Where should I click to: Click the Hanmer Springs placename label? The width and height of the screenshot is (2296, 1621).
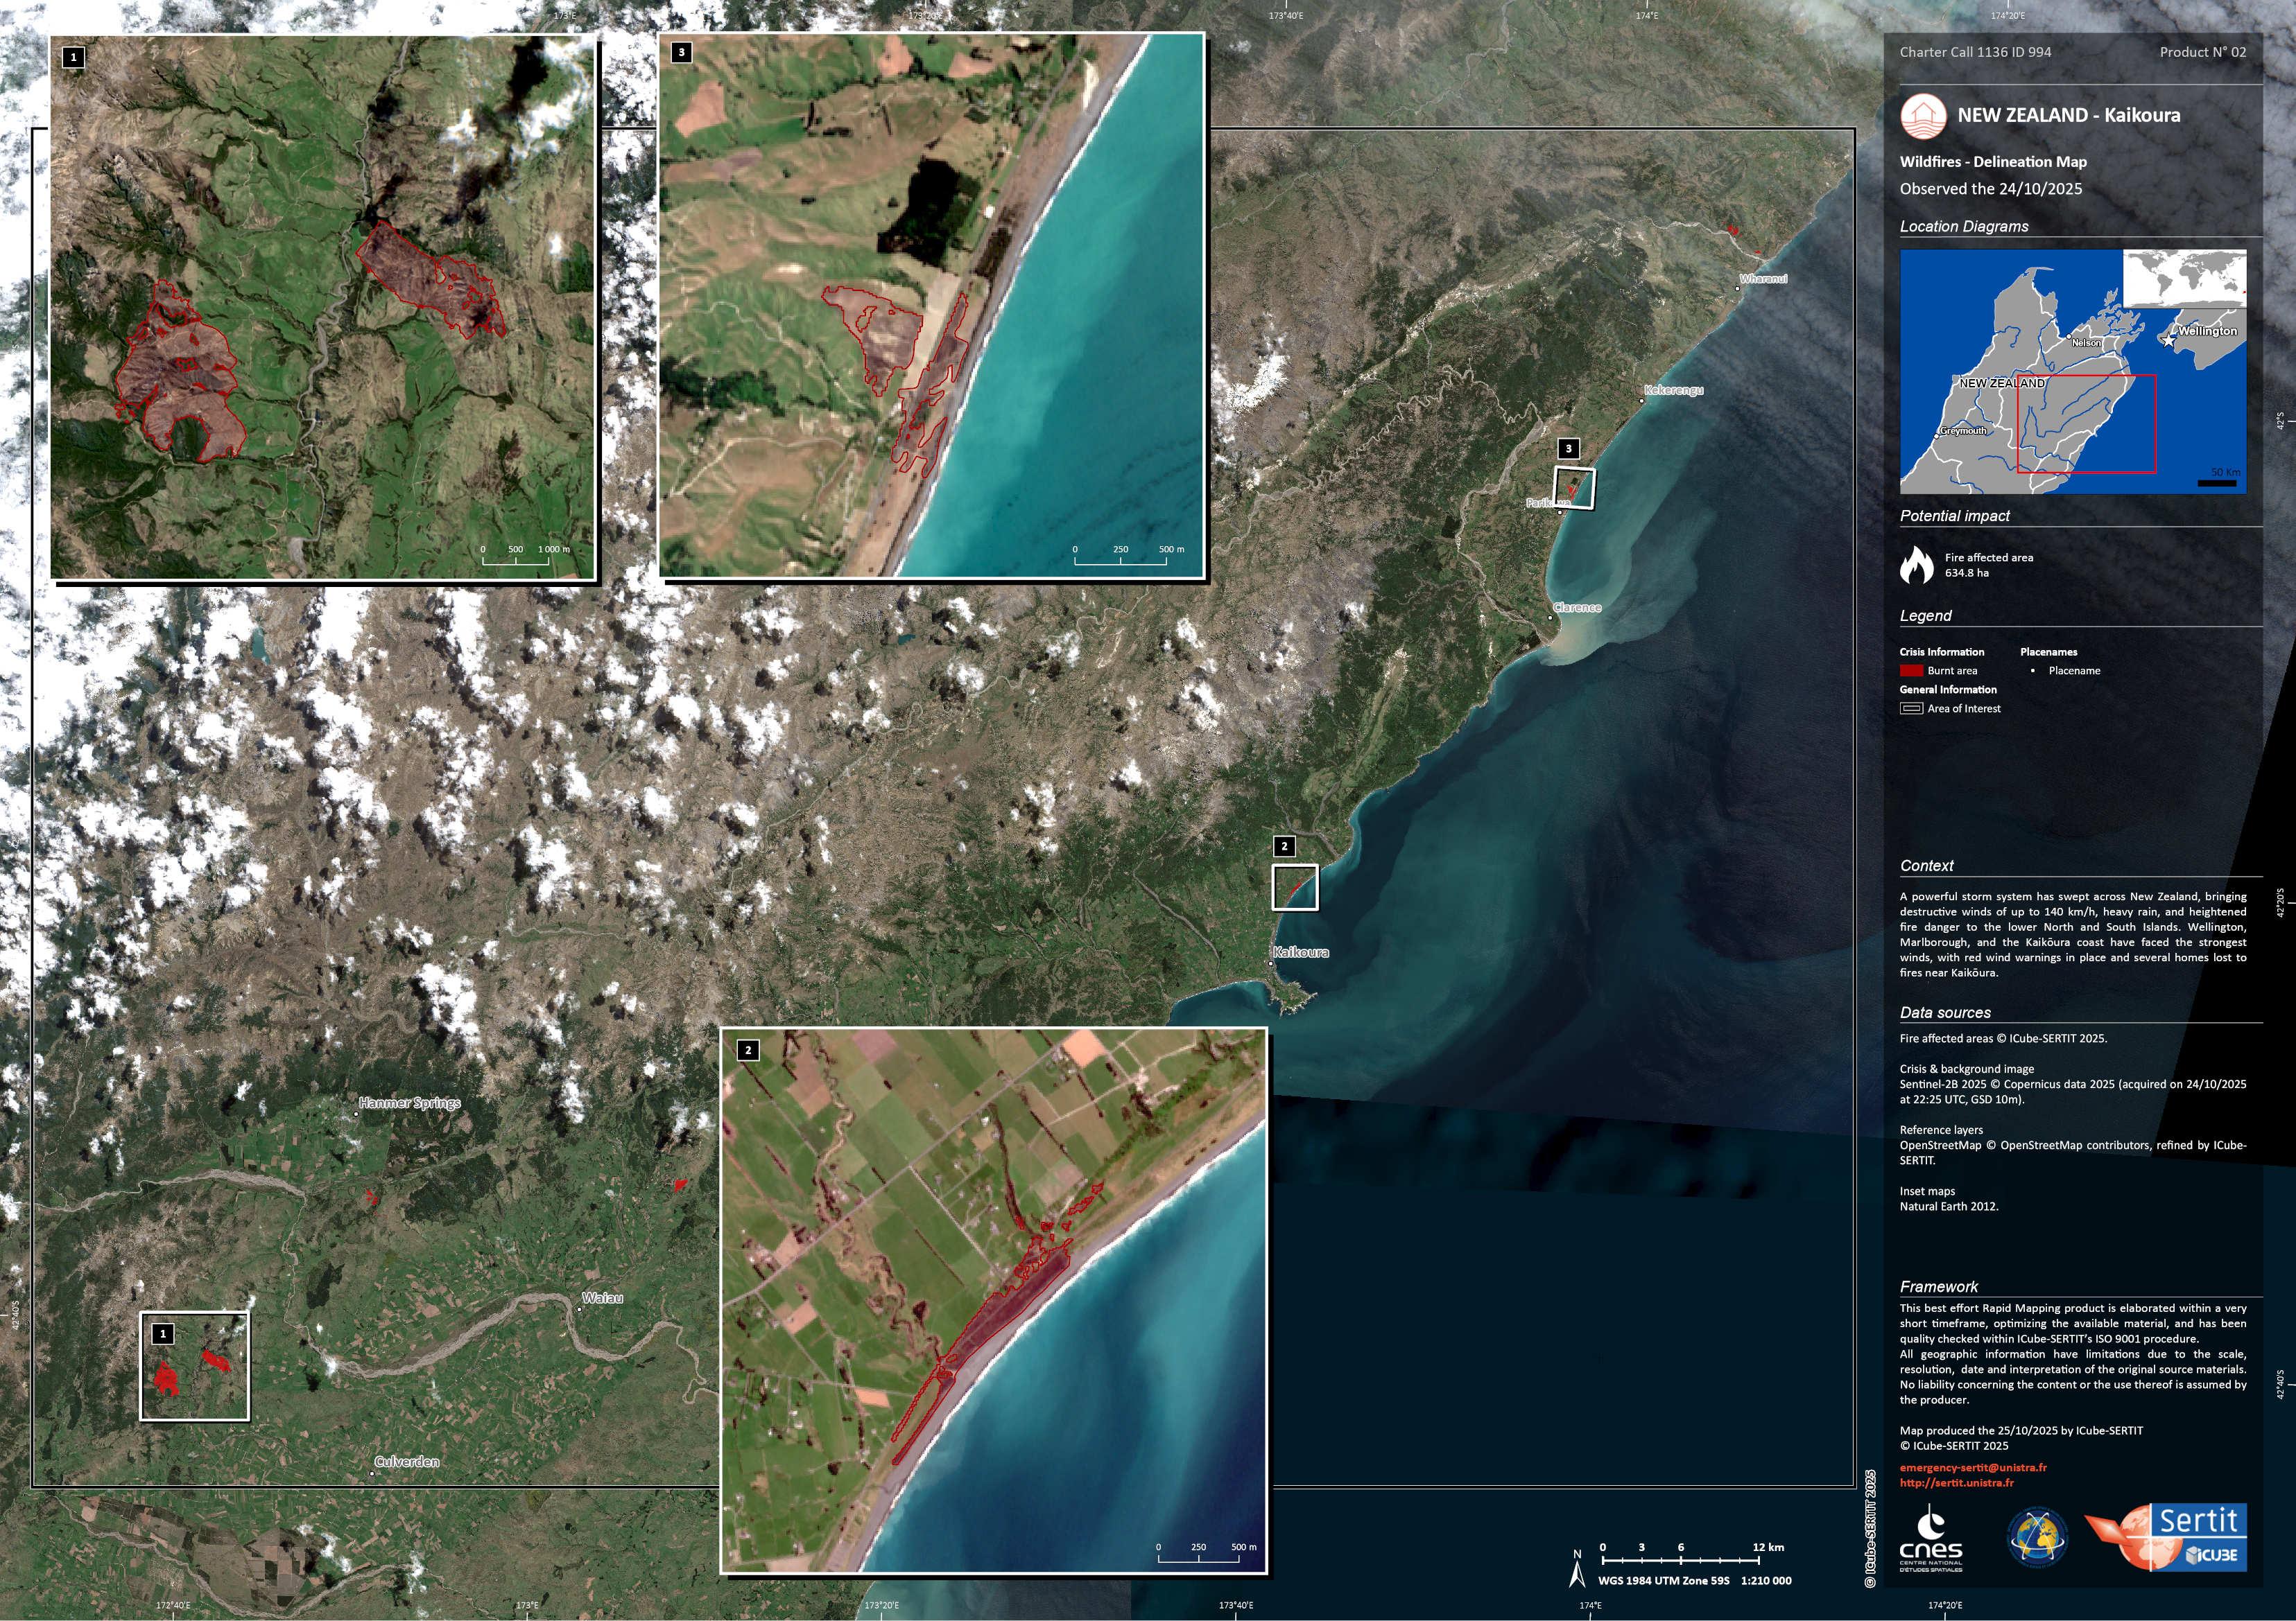tap(410, 1103)
